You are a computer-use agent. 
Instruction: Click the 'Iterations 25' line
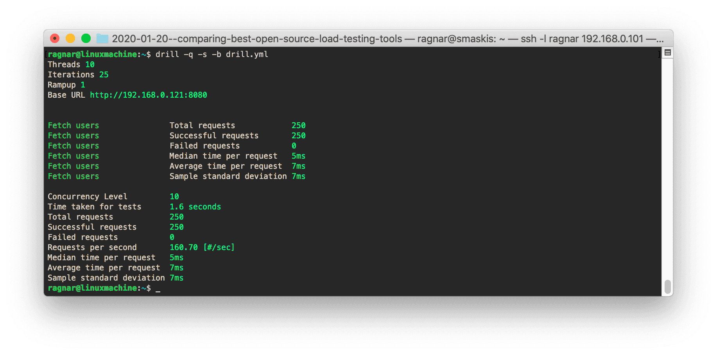pos(78,74)
